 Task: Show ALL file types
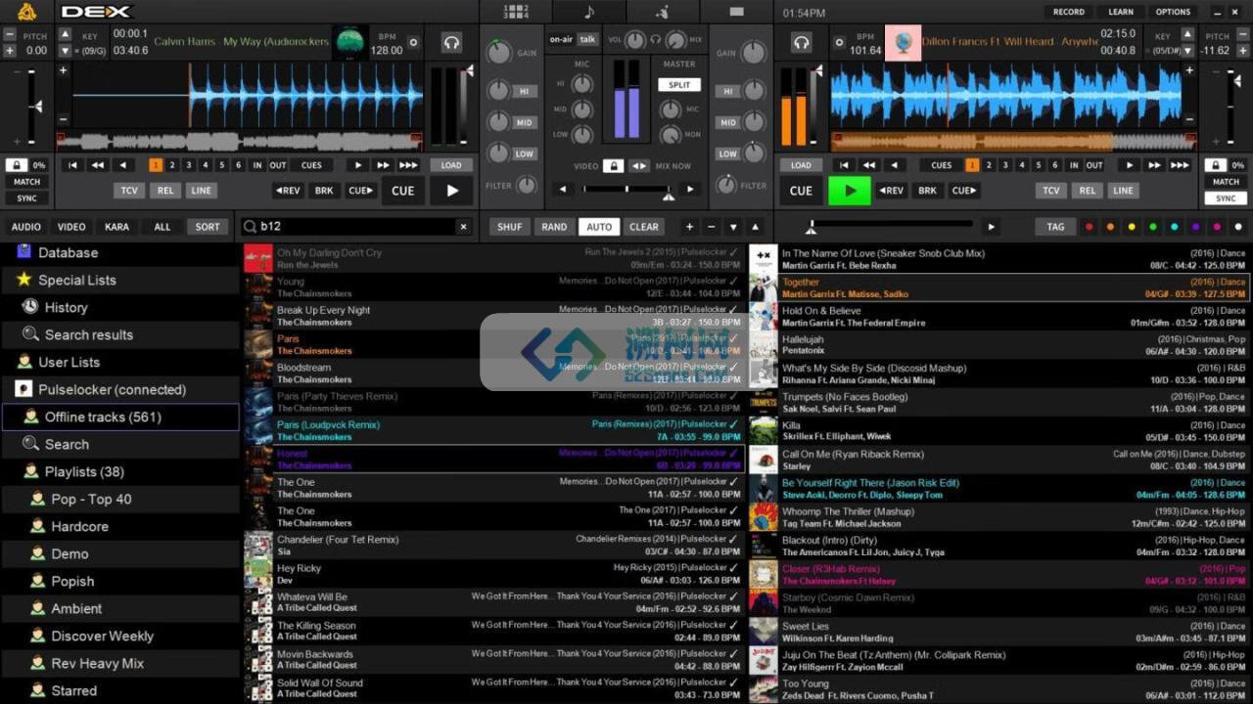[x=162, y=227]
